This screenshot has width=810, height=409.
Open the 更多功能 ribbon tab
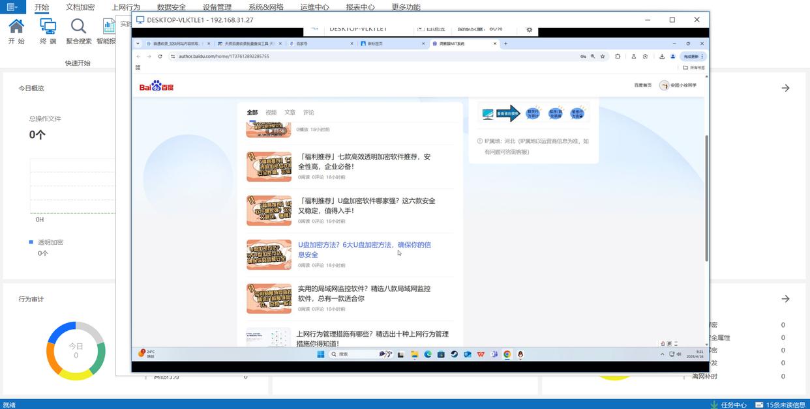406,7
